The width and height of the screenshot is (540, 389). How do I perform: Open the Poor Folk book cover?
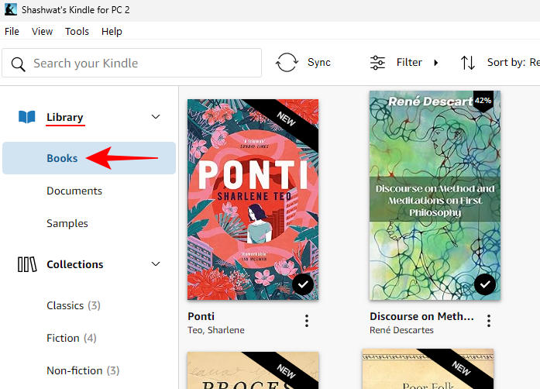(x=428, y=369)
